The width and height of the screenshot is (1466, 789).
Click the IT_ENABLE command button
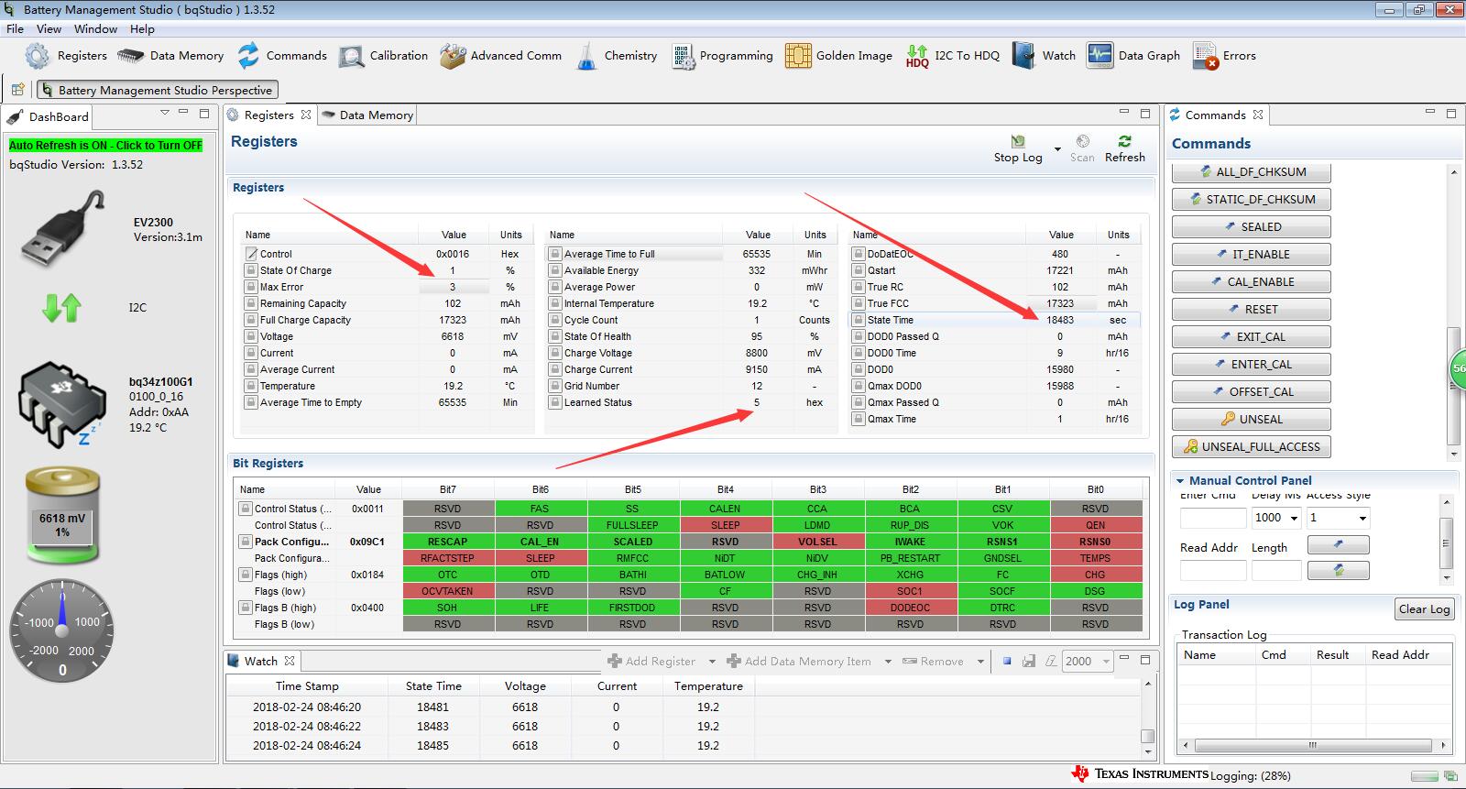tap(1251, 254)
